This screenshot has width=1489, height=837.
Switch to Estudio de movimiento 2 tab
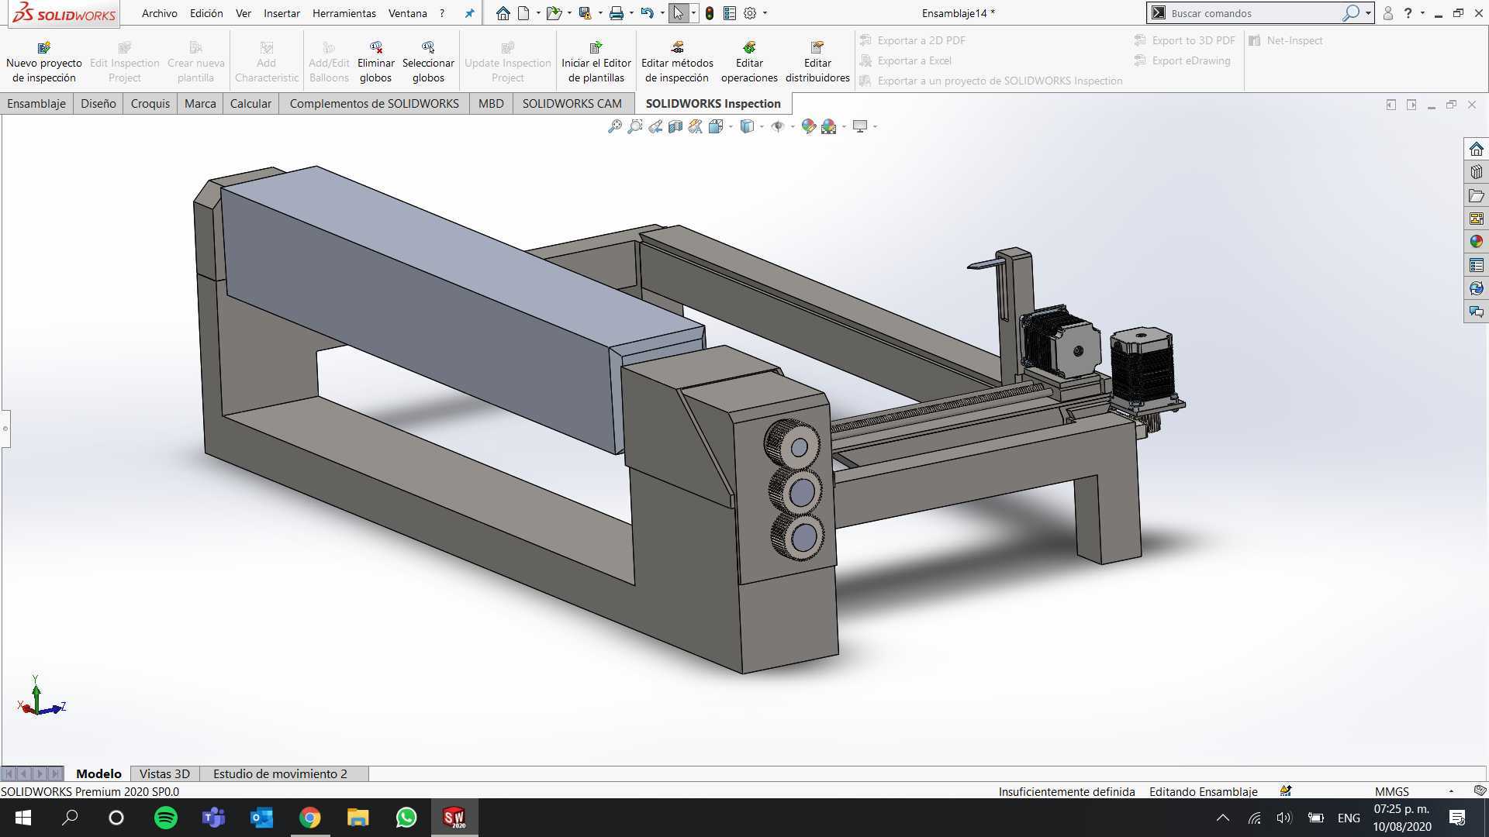pos(280,773)
